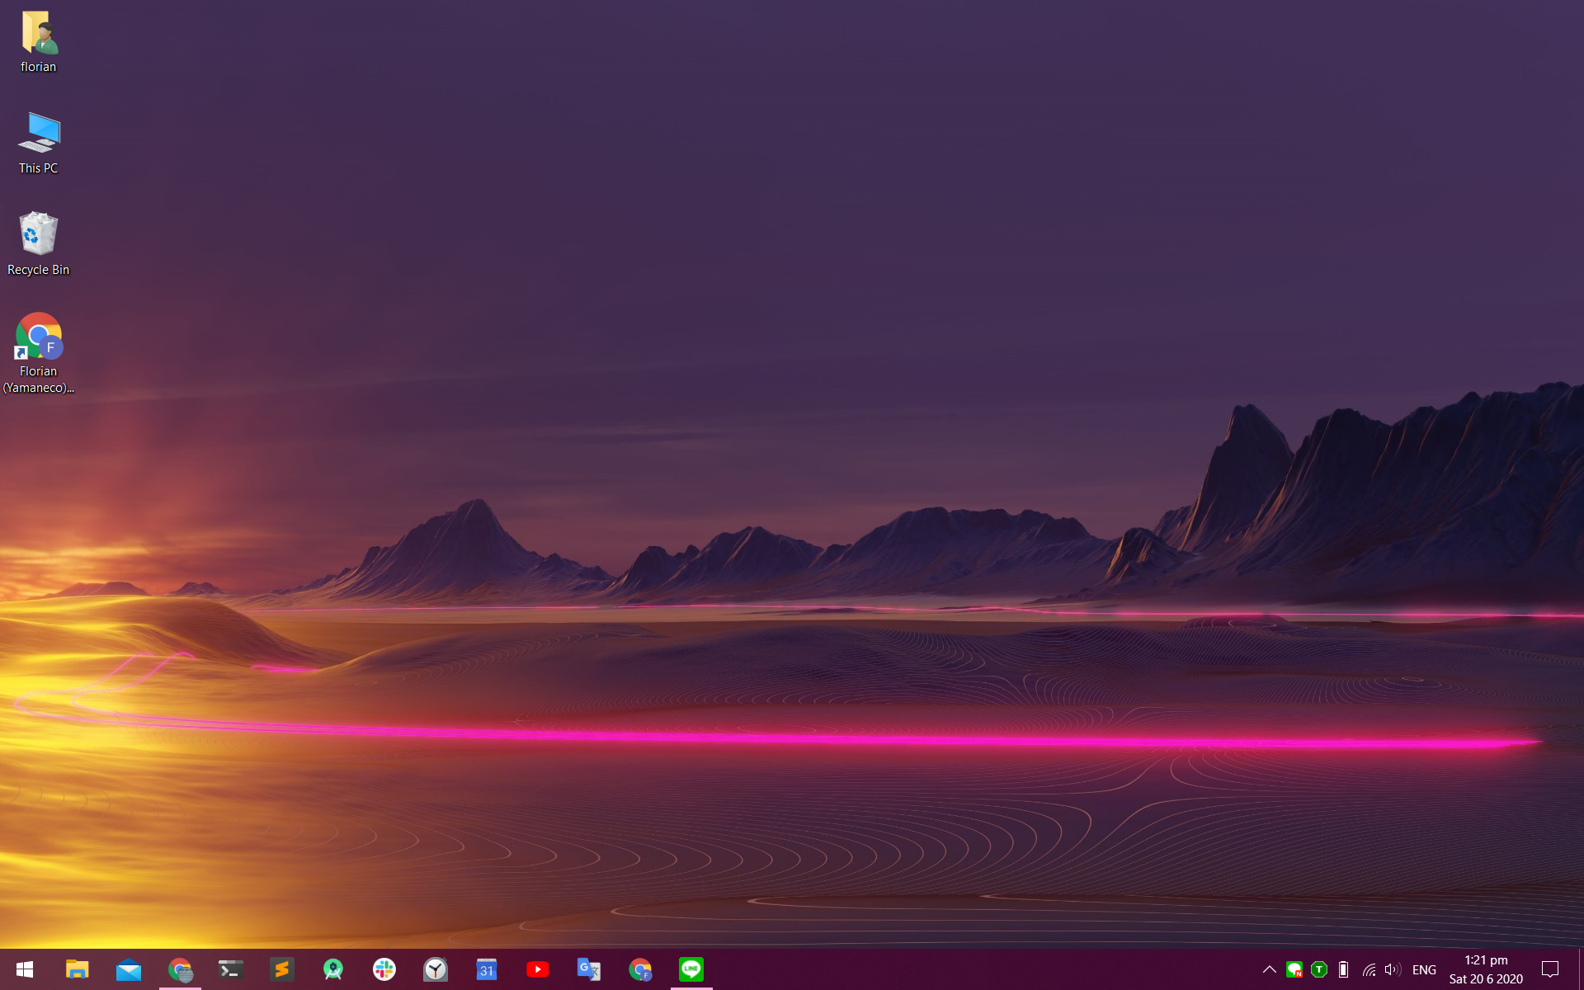Click ENG language input indicator
The height and width of the screenshot is (990, 1584).
point(1424,969)
